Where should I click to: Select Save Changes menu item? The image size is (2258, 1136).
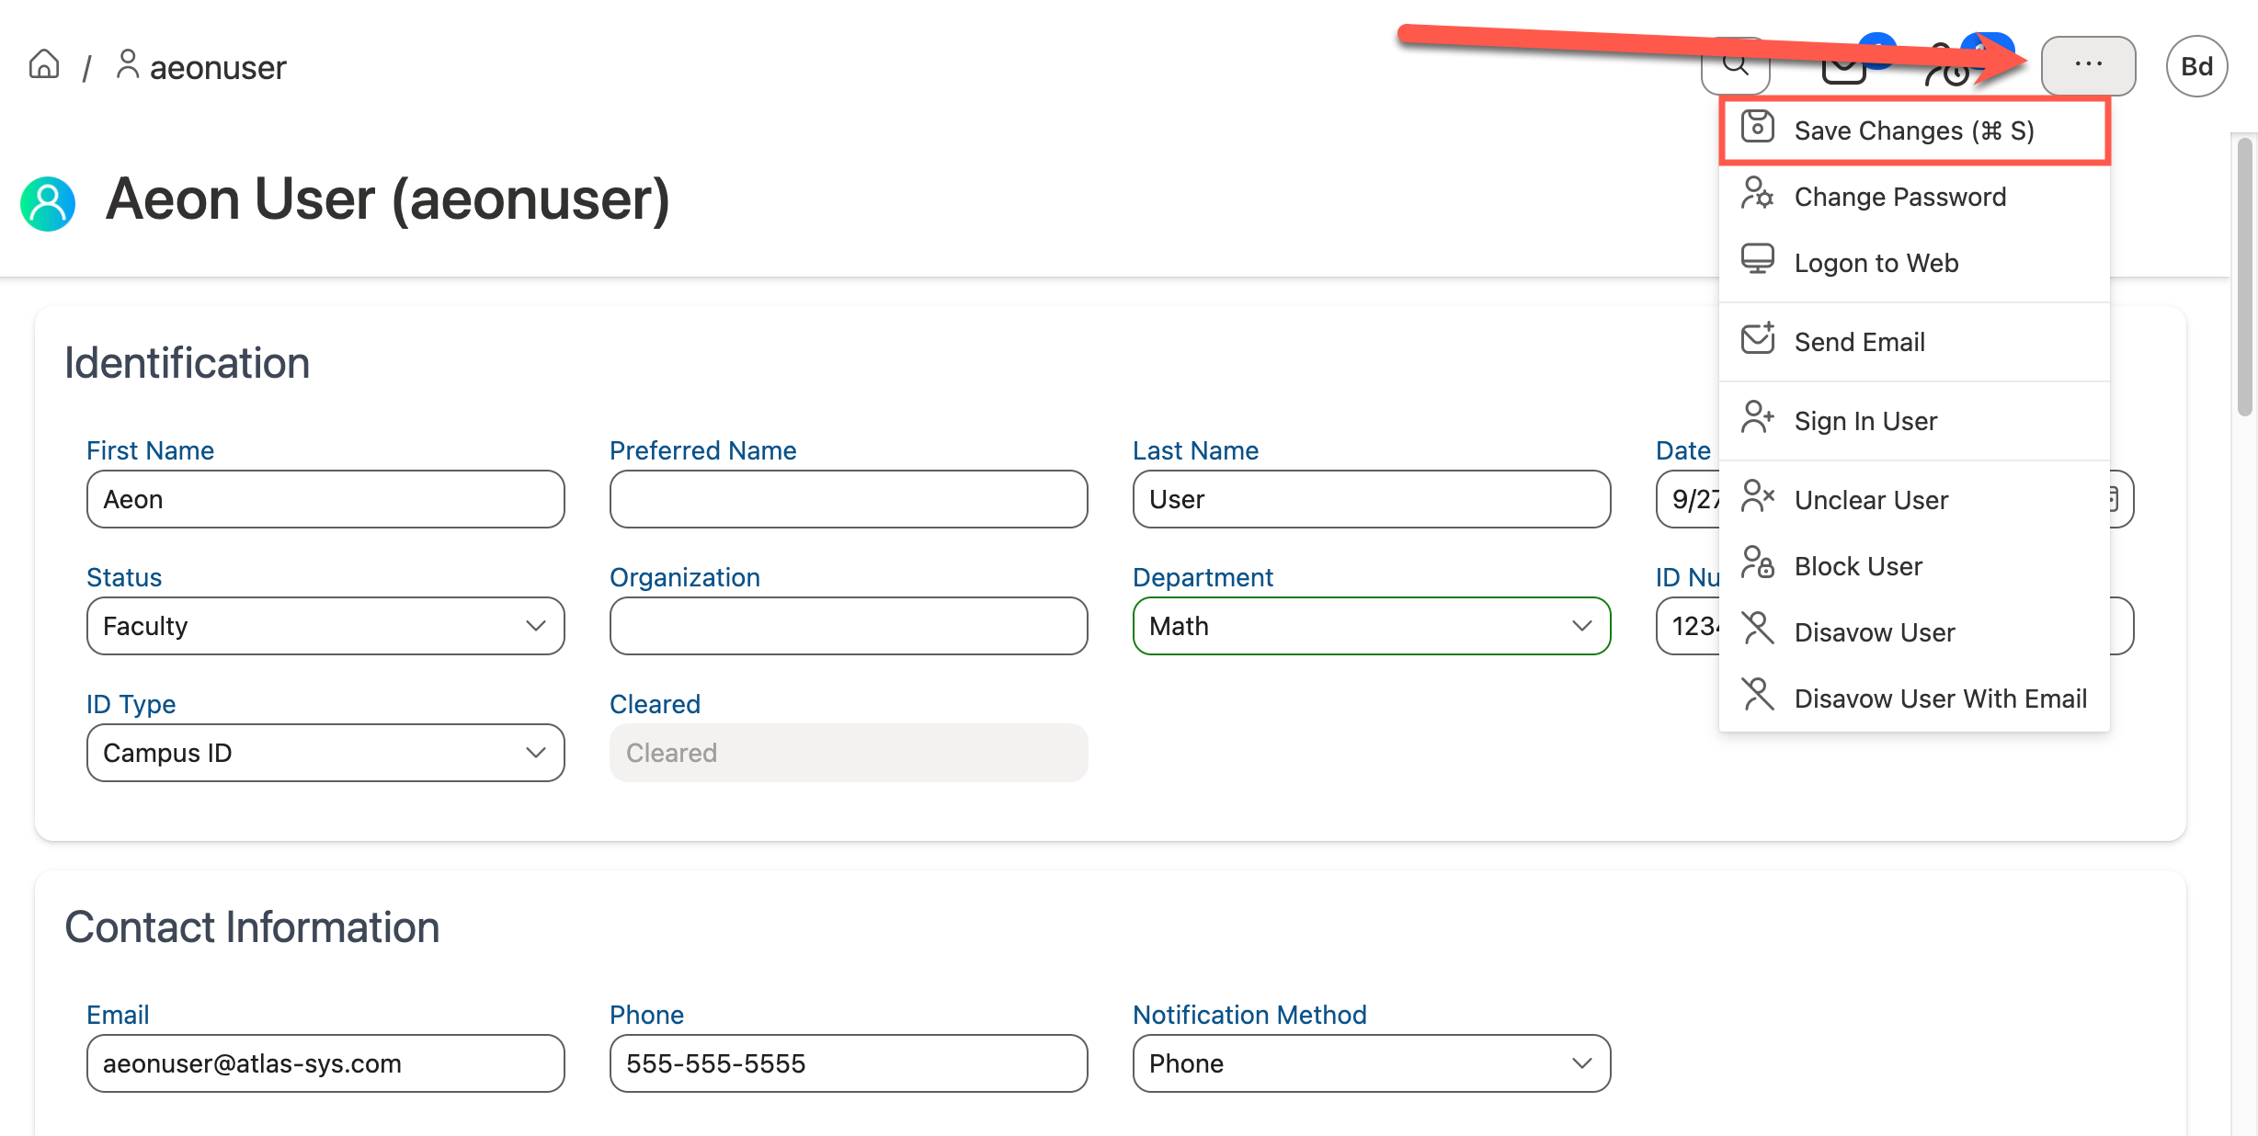tap(1913, 131)
